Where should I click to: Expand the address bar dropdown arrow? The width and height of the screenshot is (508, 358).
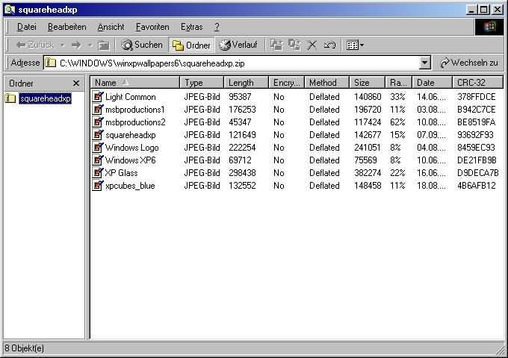pyautogui.click(x=424, y=63)
